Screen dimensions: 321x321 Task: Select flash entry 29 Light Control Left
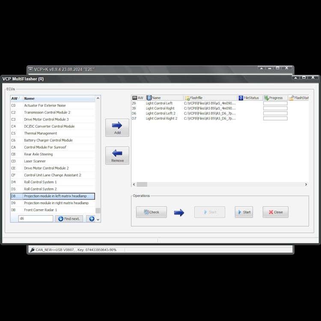tap(220, 103)
